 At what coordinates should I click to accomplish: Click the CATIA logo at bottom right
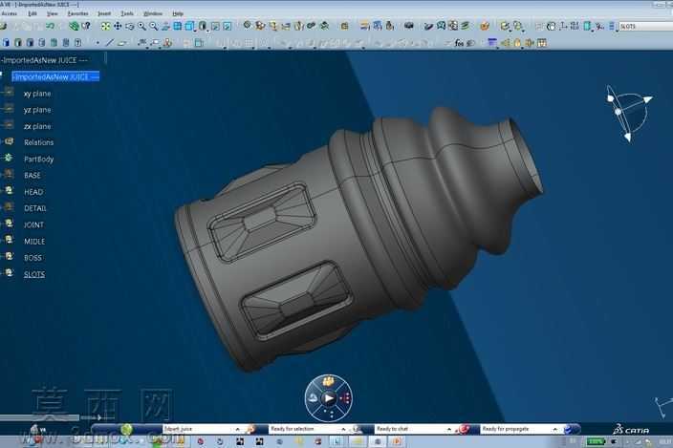pyautogui.click(x=631, y=430)
